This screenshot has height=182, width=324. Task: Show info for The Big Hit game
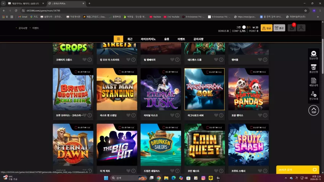click(x=133, y=171)
